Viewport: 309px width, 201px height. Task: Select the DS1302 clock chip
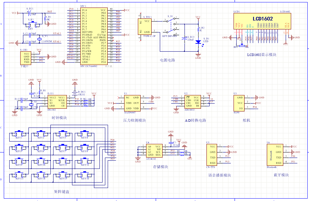(x=57, y=102)
